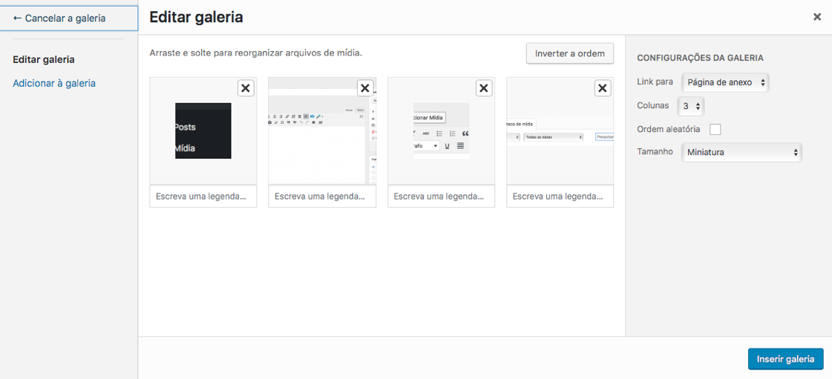Enable the Ordem aleatória checkbox
This screenshot has width=832, height=379.
coord(715,129)
